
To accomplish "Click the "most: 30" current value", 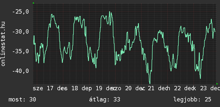I will click(22, 100).
